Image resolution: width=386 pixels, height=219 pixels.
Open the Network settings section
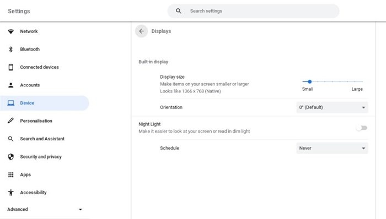(45, 31)
